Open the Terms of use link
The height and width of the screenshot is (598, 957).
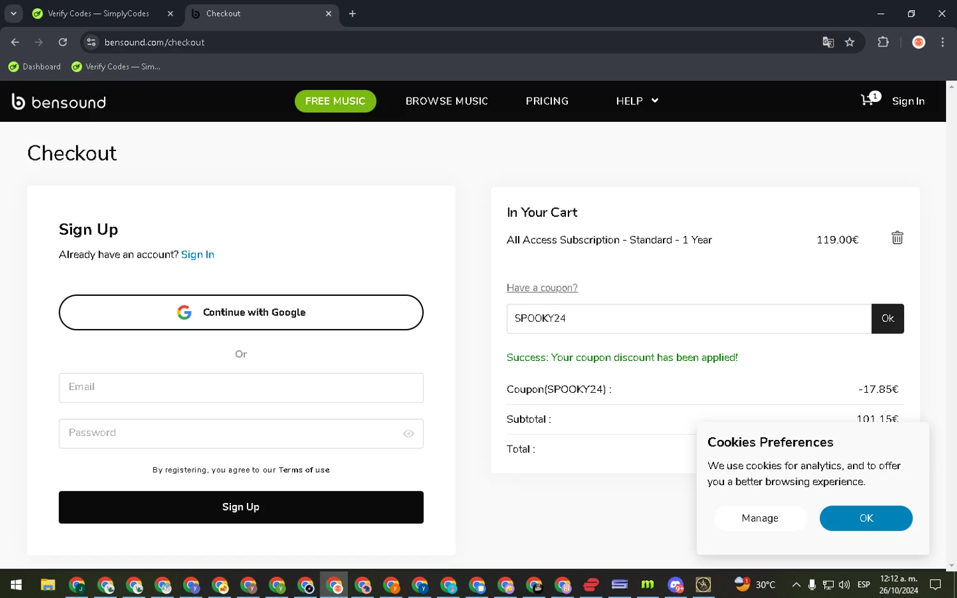pyautogui.click(x=304, y=470)
